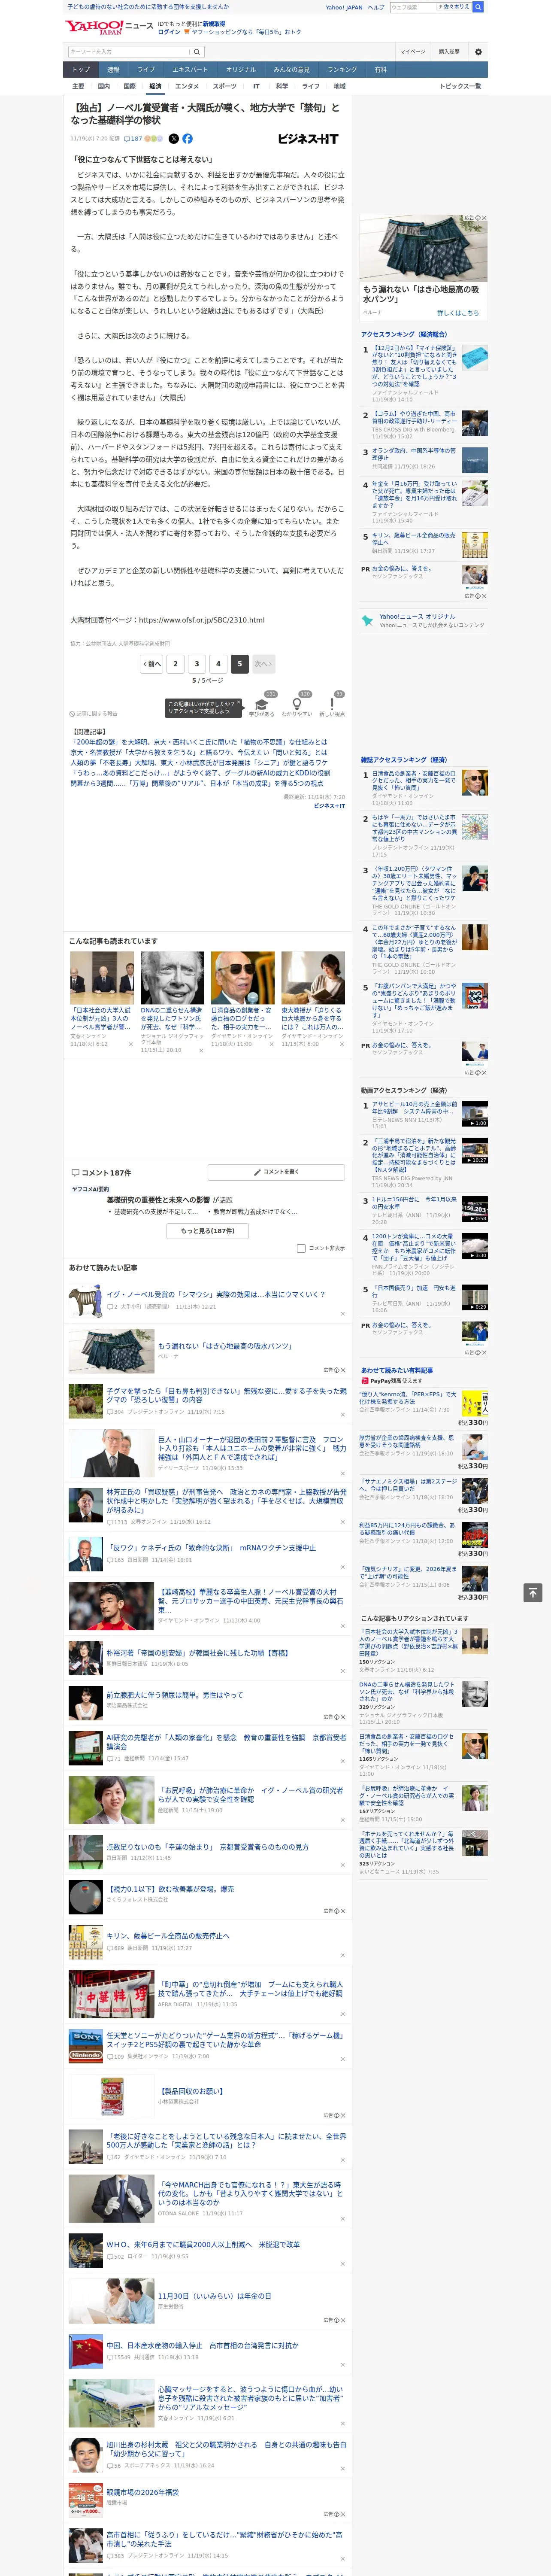Open the みんなの意見 menu item

click(291, 69)
